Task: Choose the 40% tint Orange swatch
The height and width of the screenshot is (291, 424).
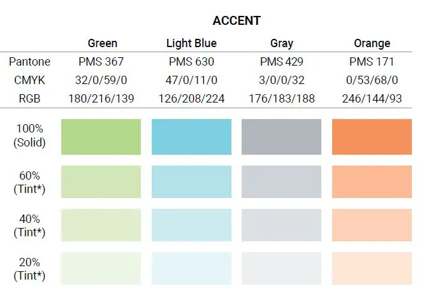Action: click(x=372, y=224)
